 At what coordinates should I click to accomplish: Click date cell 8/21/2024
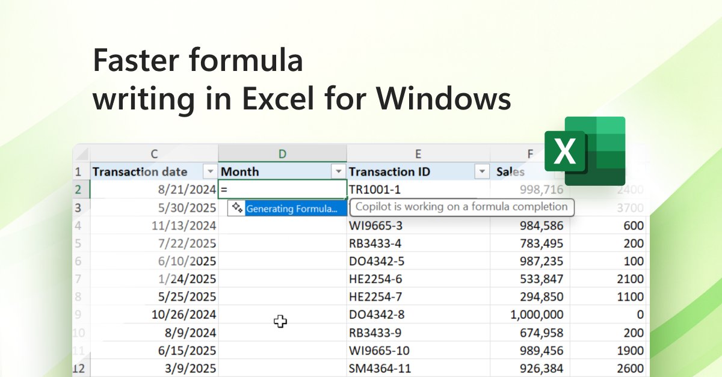coord(154,190)
